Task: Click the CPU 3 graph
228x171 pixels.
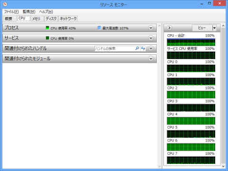Action: (x=191, y=108)
